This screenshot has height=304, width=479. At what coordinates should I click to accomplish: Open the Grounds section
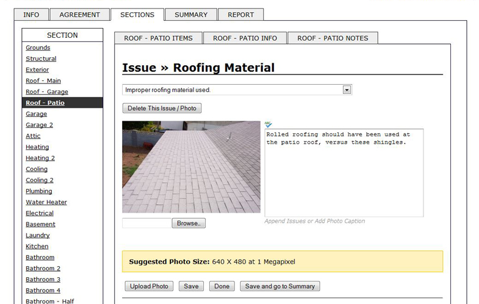point(38,48)
